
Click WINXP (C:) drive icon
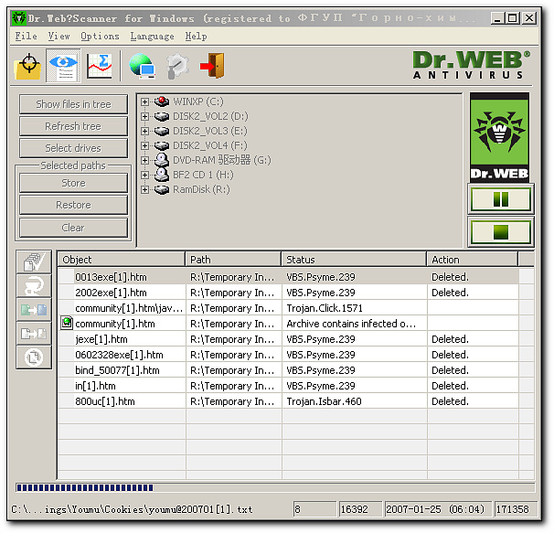click(x=162, y=101)
